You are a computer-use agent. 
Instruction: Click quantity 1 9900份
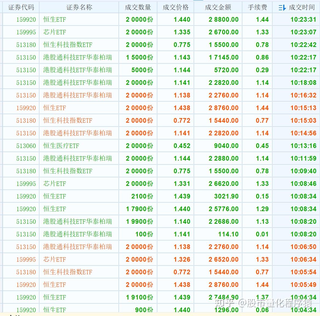140,222
